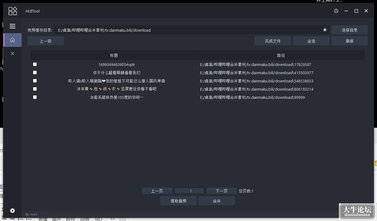The image size is (377, 221).
Task: Click the 完成文件 button
Action: pyautogui.click(x=273, y=41)
